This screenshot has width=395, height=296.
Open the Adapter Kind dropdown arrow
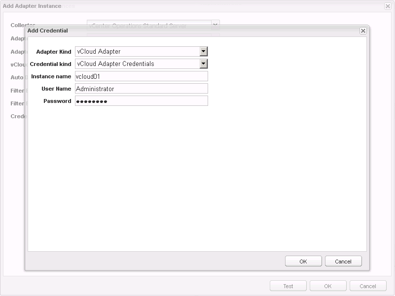coord(204,52)
